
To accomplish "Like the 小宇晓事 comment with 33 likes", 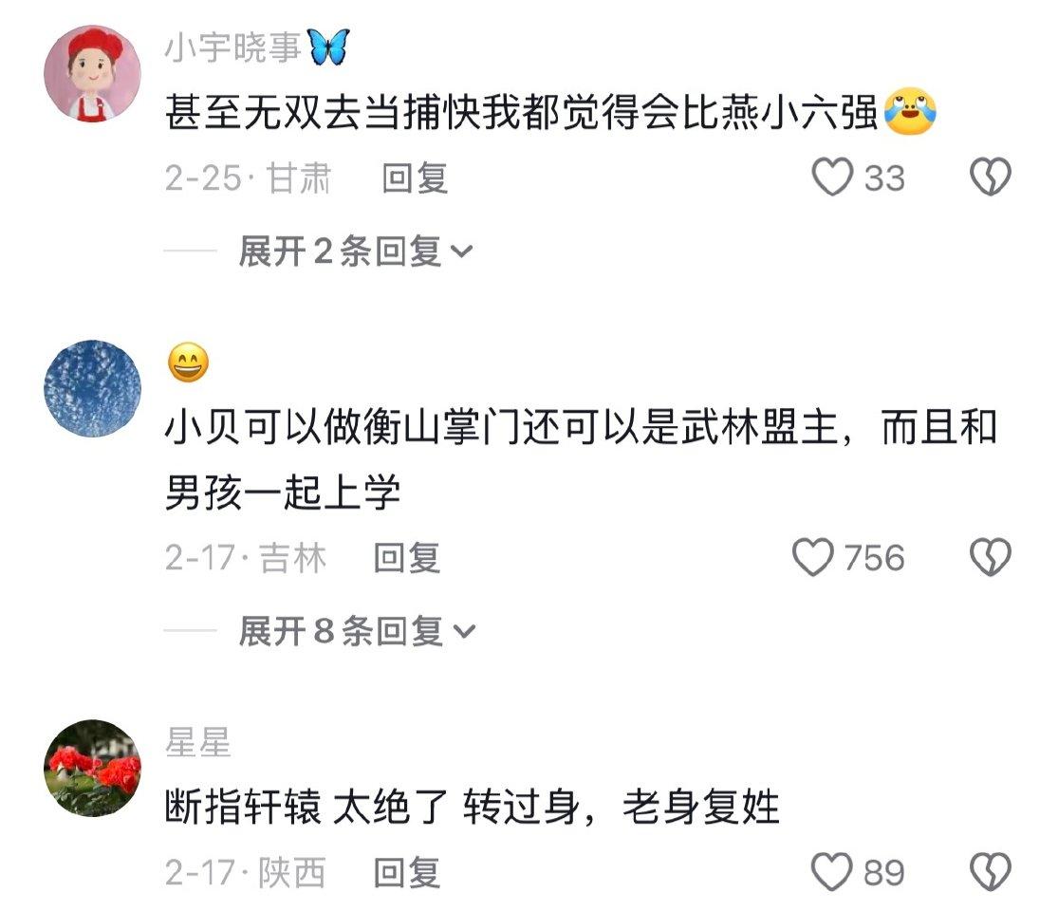I will (x=832, y=177).
